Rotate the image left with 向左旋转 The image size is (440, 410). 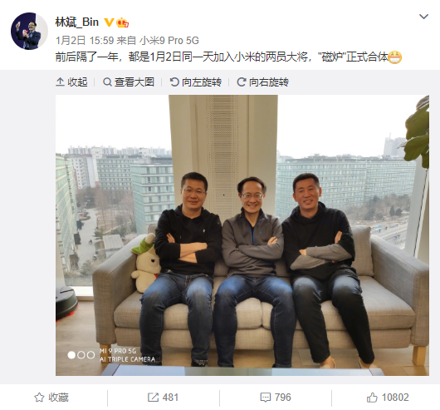(196, 82)
